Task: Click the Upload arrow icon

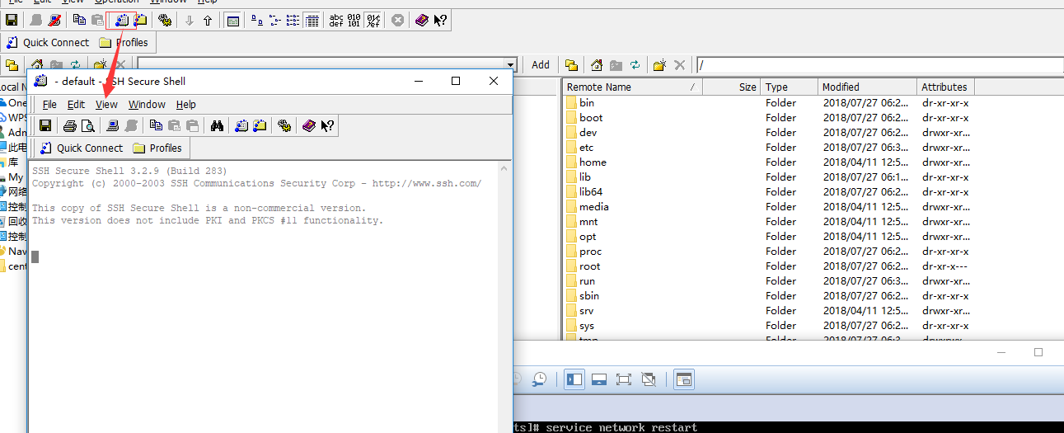Action: pos(208,20)
